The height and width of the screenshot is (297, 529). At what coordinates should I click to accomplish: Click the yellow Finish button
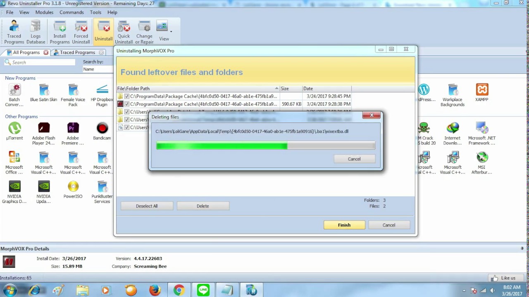pos(344,225)
